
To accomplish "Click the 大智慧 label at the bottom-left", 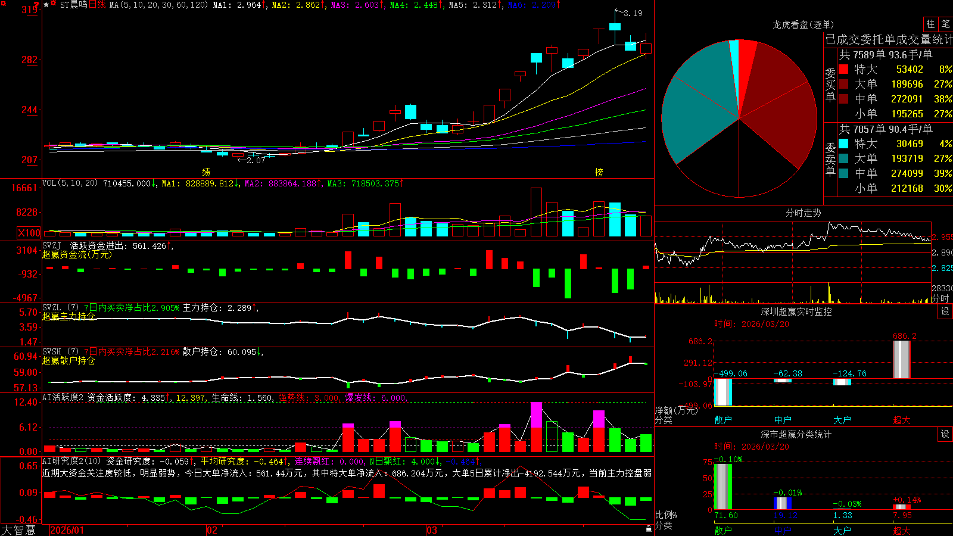I will (x=18, y=530).
